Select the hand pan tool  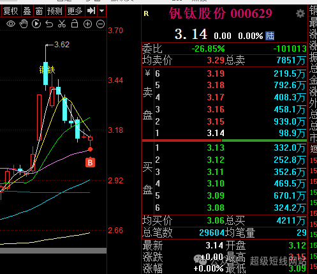click(x=24, y=24)
